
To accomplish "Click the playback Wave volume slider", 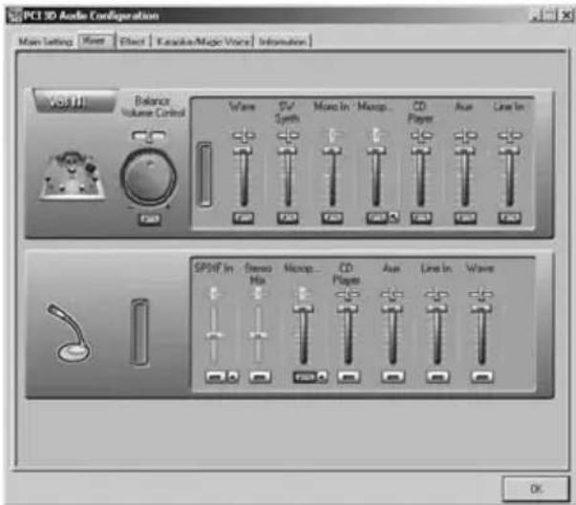I will pos(244,177).
